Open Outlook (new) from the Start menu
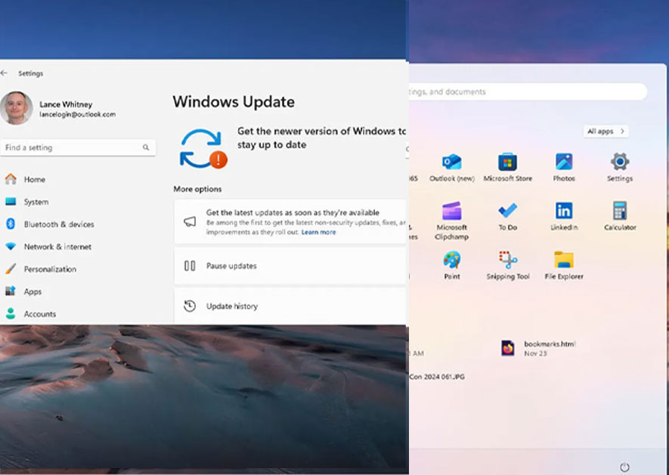This screenshot has width=669, height=475. pos(451,163)
